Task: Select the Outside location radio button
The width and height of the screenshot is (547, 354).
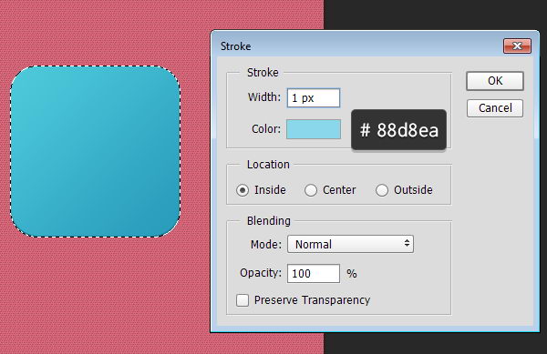Action: click(x=382, y=190)
